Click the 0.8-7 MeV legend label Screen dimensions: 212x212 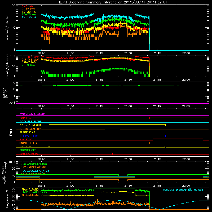[x=29, y=62]
